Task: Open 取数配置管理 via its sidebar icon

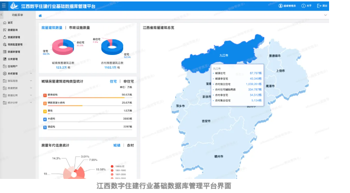Action: [x=5, y=44]
